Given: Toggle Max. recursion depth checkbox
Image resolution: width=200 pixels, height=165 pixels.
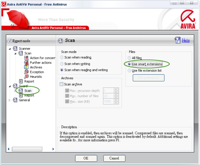Looking at the screenshot, I should (x=67, y=91).
